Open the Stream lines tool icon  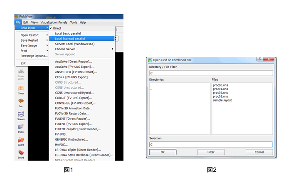click(x=21, y=115)
